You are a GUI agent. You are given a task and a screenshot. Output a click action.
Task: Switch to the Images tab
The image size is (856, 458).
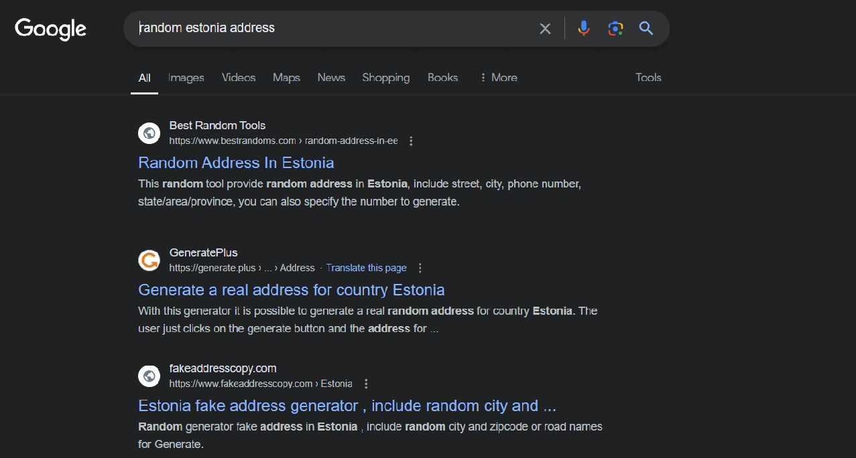tap(186, 78)
